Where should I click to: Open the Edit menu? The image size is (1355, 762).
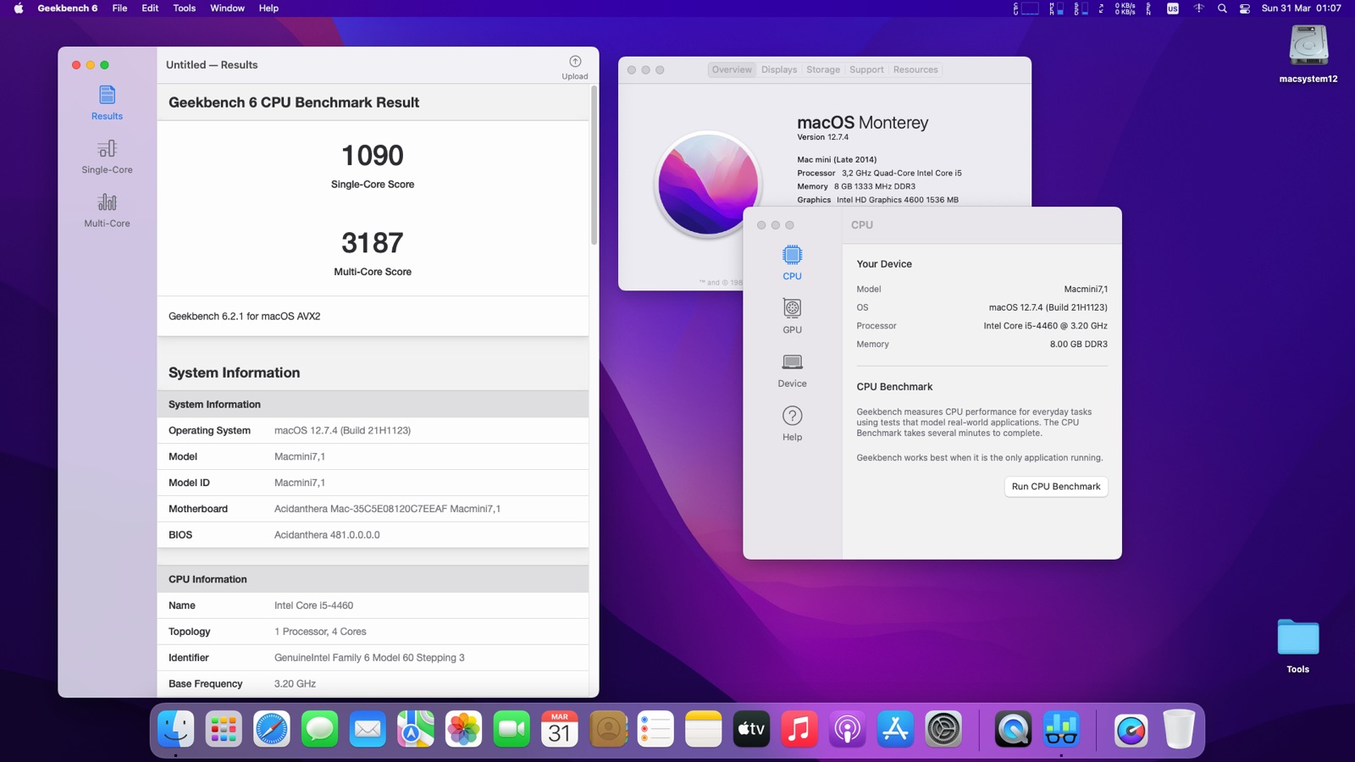150,8
